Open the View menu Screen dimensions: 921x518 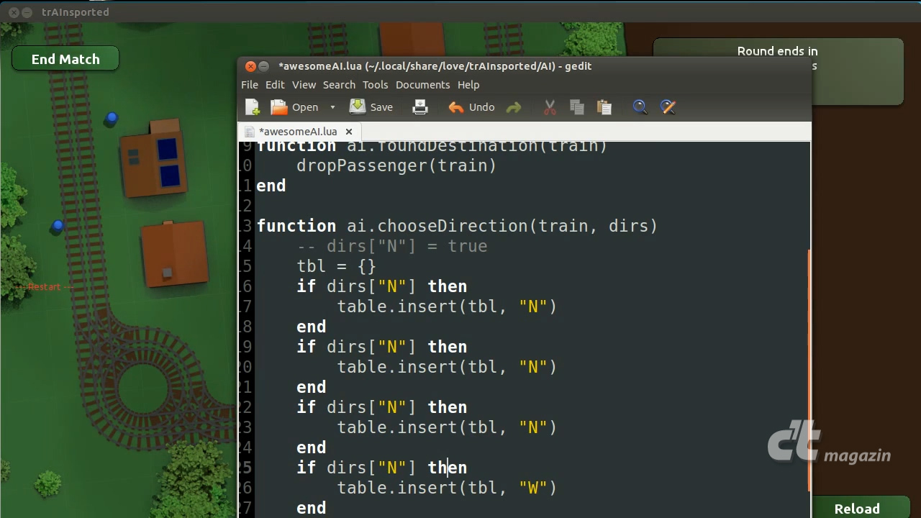coord(304,85)
